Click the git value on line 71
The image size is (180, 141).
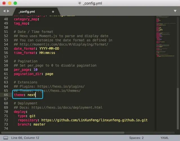click(x=33, y=116)
